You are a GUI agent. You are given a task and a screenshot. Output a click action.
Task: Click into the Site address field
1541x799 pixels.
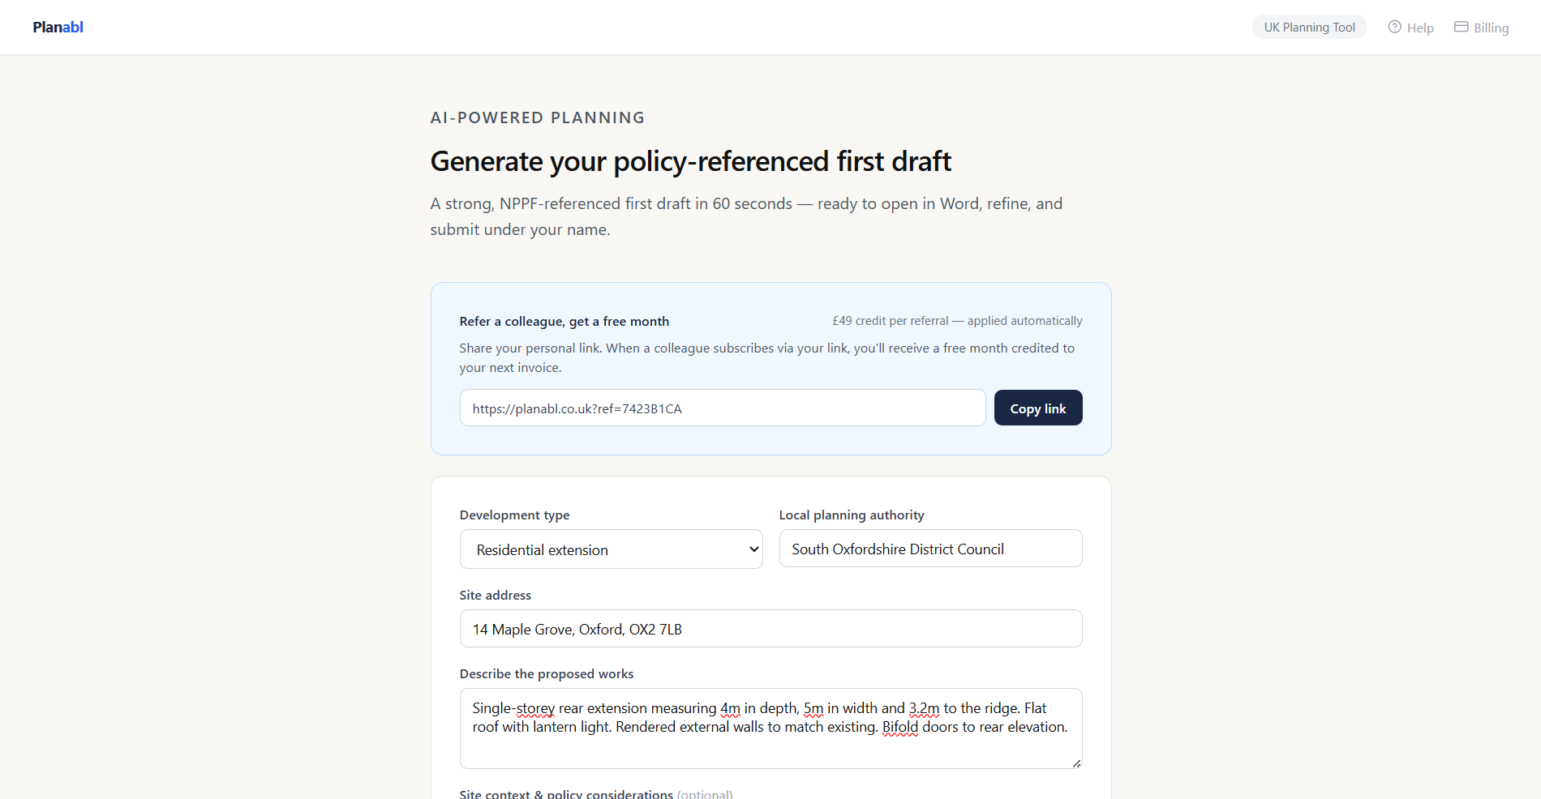(770, 629)
